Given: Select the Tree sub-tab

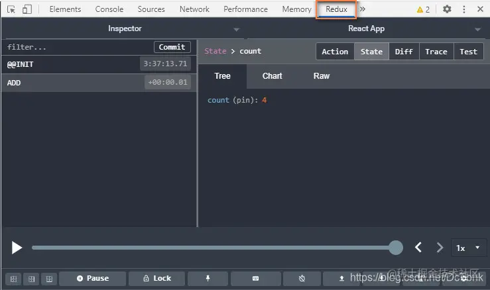Looking at the screenshot, I should pyautogui.click(x=223, y=76).
